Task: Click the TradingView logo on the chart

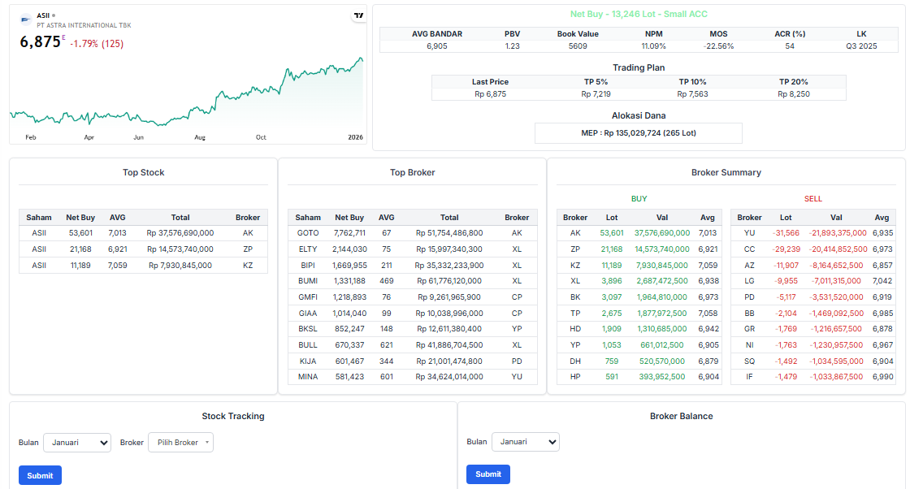Action: 358,15
